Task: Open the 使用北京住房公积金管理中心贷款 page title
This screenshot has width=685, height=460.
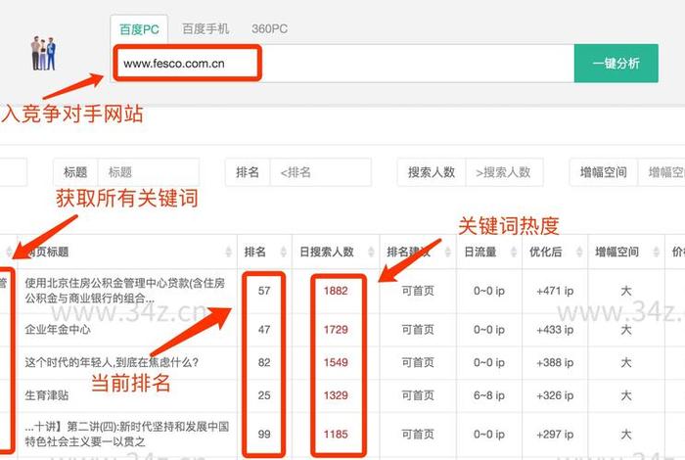Action: tap(125, 291)
